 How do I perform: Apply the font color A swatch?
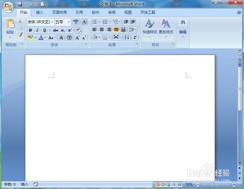coord(41,38)
